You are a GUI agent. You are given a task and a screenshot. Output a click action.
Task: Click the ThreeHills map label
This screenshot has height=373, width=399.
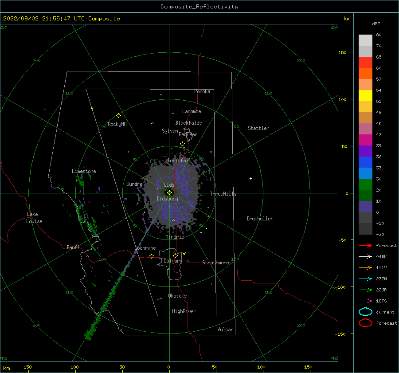coord(223,194)
